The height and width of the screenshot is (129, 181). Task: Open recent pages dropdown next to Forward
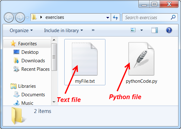27,18
